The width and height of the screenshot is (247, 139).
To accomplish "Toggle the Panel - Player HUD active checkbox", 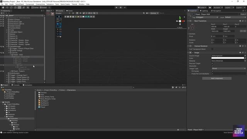I will tap(194, 14).
